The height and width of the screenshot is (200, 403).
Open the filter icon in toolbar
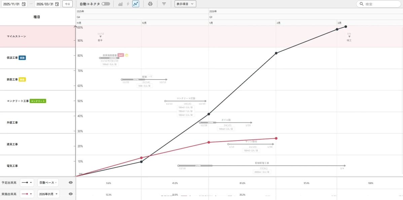click(164, 4)
